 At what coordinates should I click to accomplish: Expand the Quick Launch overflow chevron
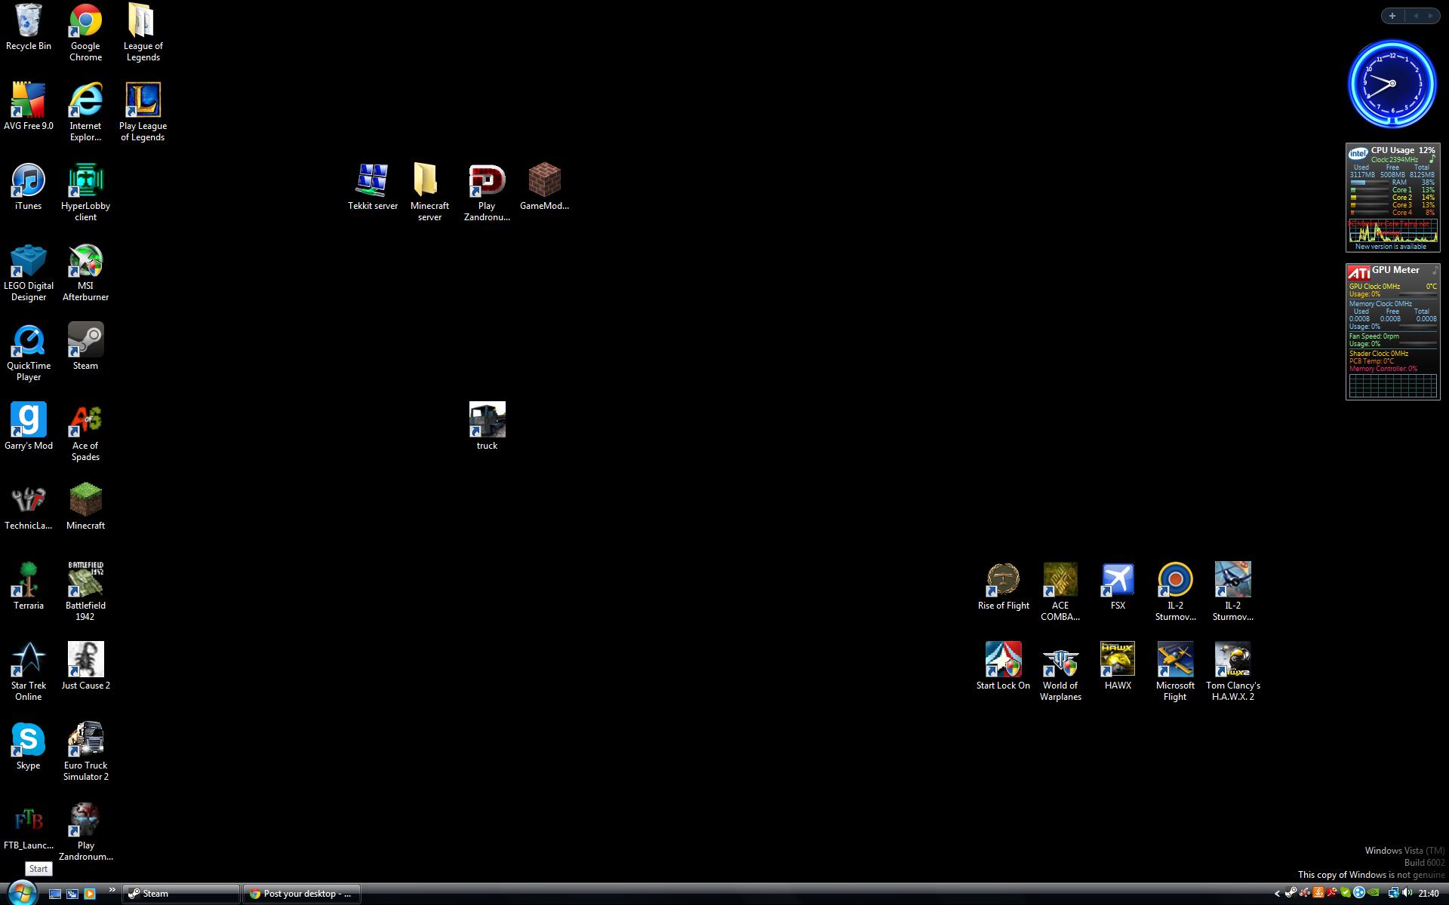[112, 891]
